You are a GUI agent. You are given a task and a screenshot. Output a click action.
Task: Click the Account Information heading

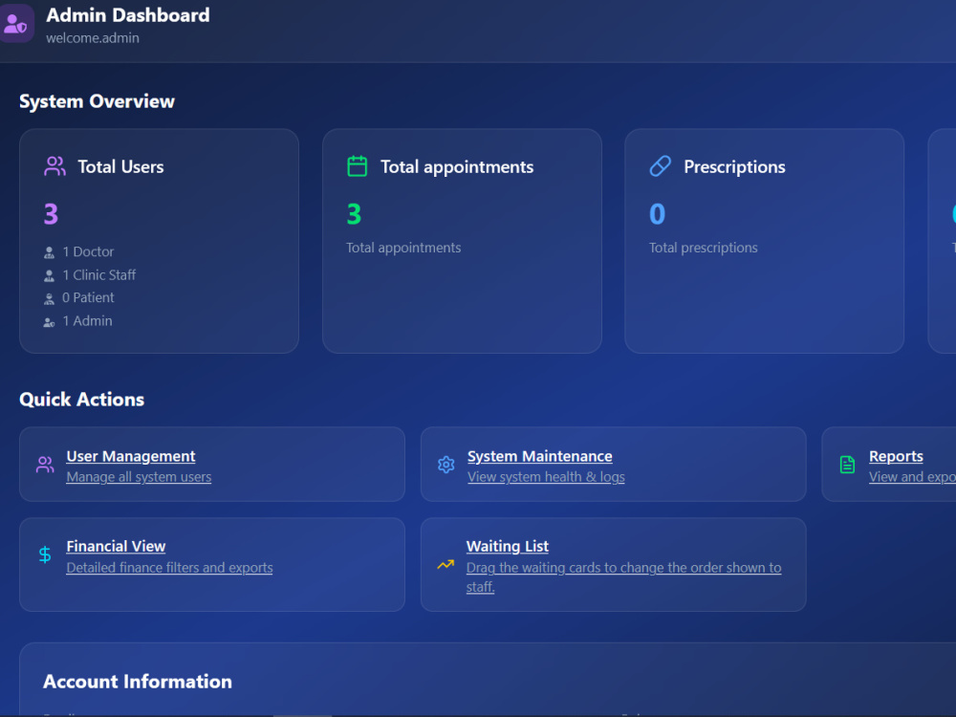click(x=137, y=681)
